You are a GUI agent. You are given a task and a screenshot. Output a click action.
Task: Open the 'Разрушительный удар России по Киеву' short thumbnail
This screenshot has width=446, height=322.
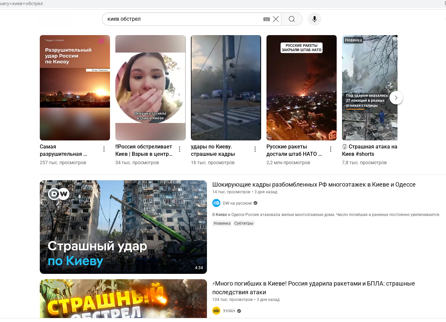(75, 88)
